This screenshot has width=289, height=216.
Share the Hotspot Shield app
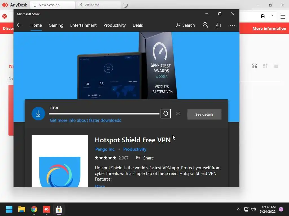145,158
